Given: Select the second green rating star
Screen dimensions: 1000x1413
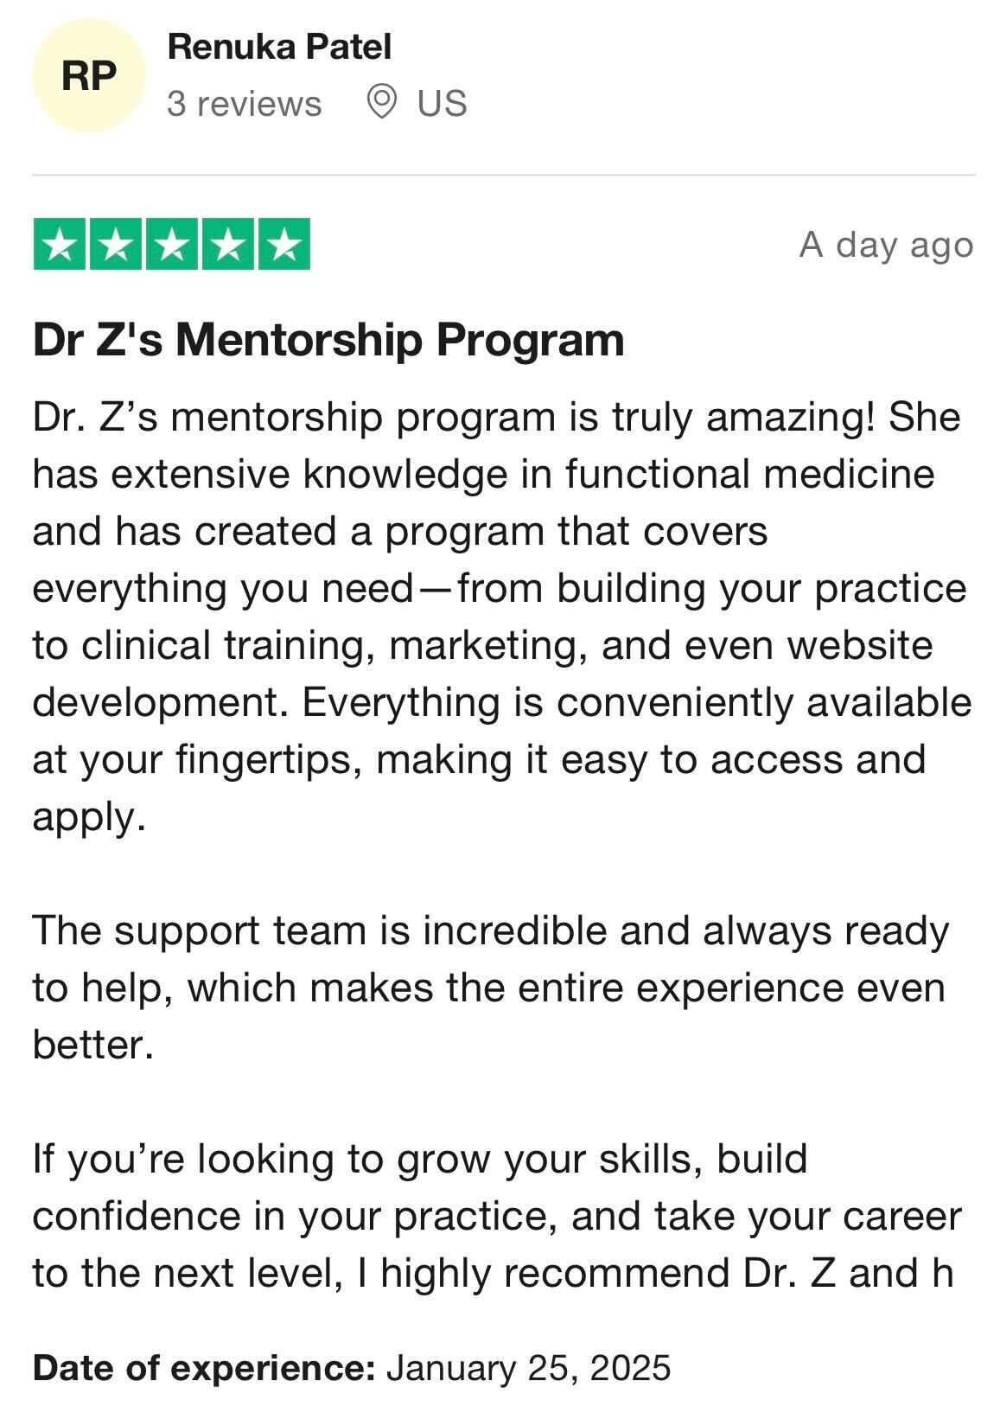Looking at the screenshot, I should pyautogui.click(x=116, y=245).
